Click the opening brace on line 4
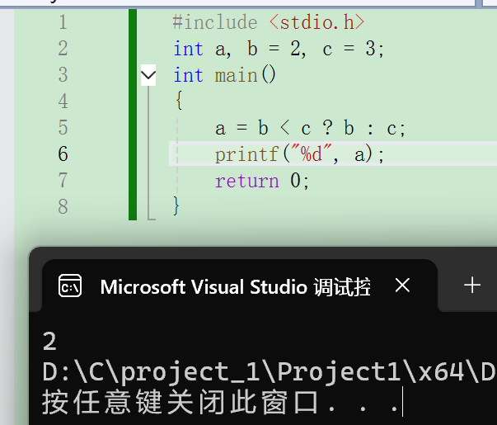Image resolution: width=497 pixels, height=425 pixels. coord(178,102)
